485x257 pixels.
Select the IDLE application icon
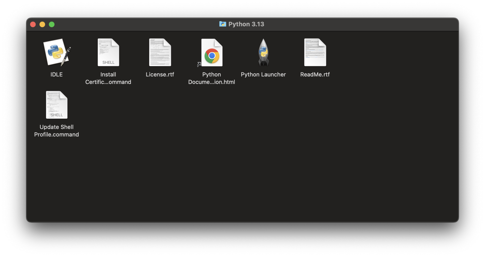coord(57,52)
